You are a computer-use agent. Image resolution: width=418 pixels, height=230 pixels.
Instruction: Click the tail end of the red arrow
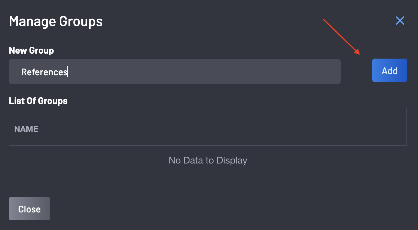coord(325,20)
